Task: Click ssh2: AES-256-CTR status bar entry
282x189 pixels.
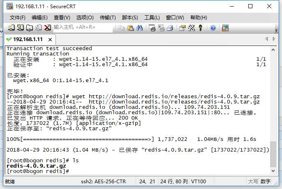Action: [x=104, y=182]
